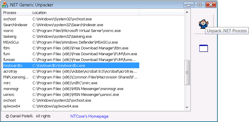Click the C:\KeyboardEx\KeyboardEx.exe location

(59, 66)
